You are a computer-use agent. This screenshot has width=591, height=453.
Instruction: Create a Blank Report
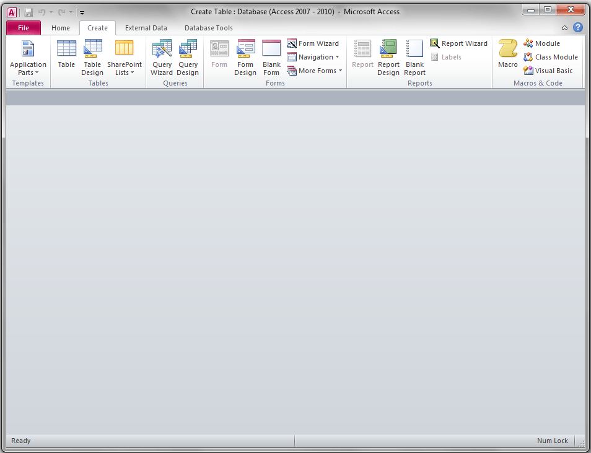pos(414,58)
